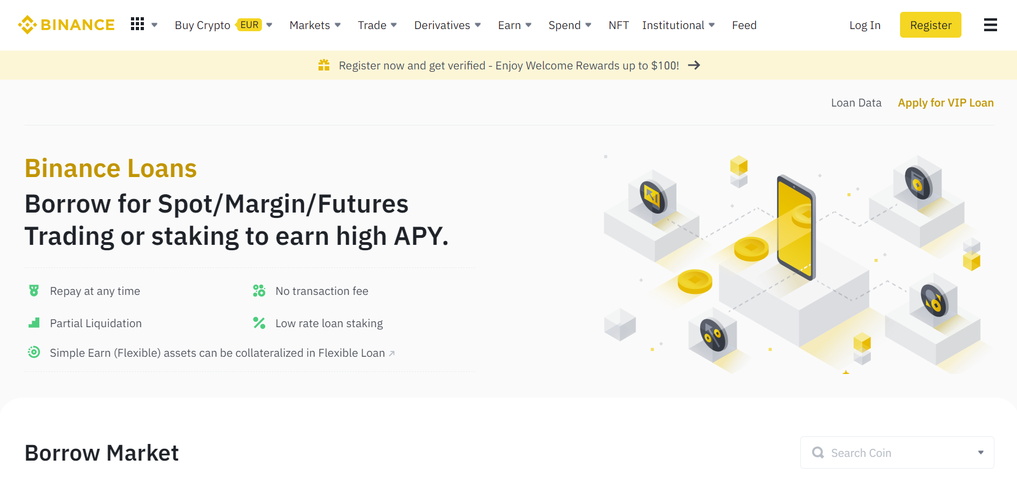Click the icon next to No transaction fee
This screenshot has width=1017, height=487.
(259, 291)
